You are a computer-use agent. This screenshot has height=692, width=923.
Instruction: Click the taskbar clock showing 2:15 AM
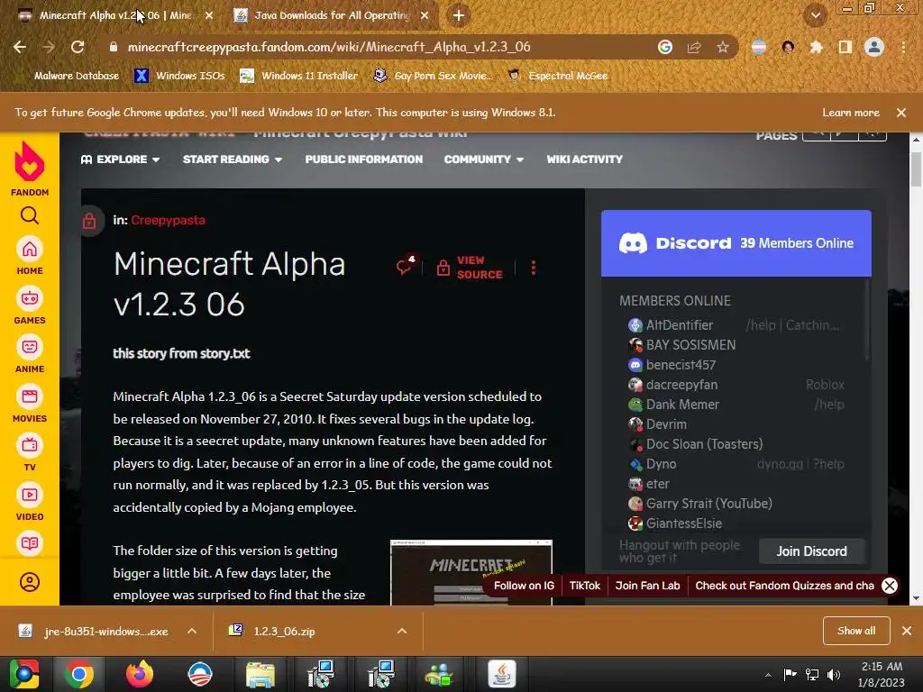(x=881, y=674)
